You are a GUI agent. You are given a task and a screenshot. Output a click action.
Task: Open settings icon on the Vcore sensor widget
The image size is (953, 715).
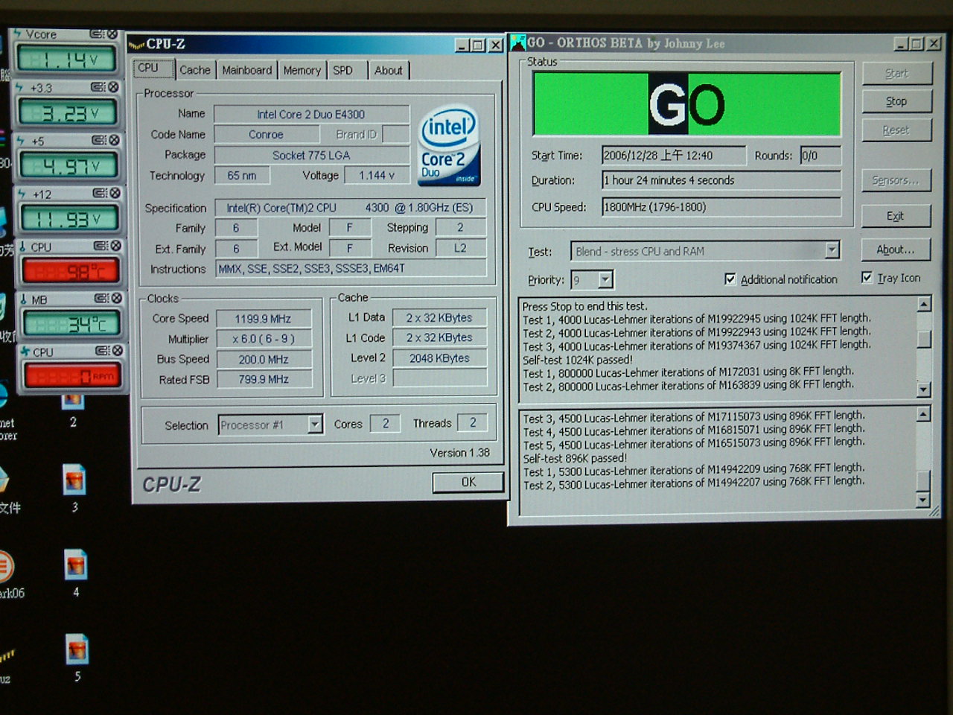97,34
